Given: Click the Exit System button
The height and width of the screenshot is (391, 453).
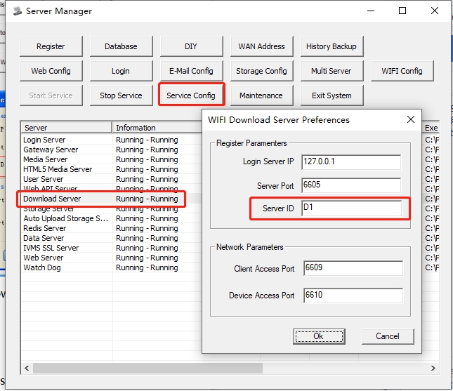Looking at the screenshot, I should pos(331,95).
